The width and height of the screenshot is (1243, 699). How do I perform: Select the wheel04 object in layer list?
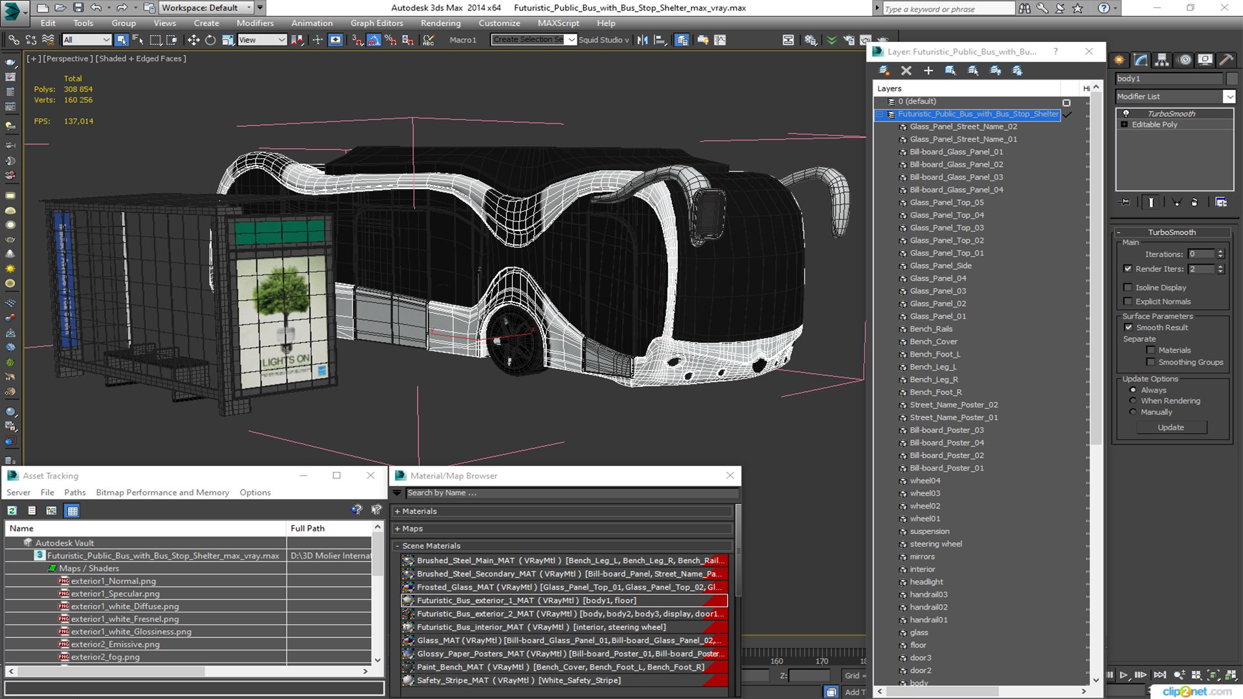[x=924, y=481]
